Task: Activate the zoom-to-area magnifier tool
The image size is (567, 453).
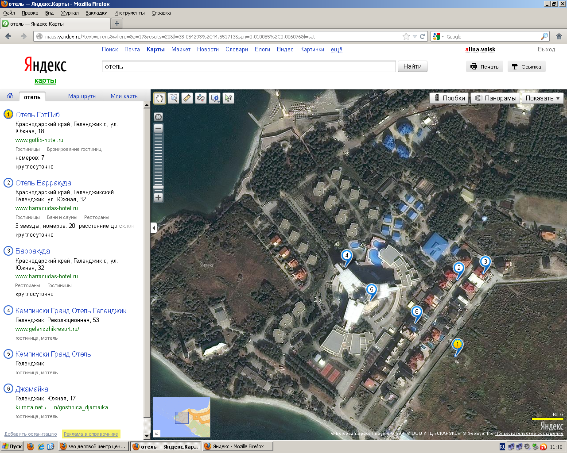Action: click(174, 98)
